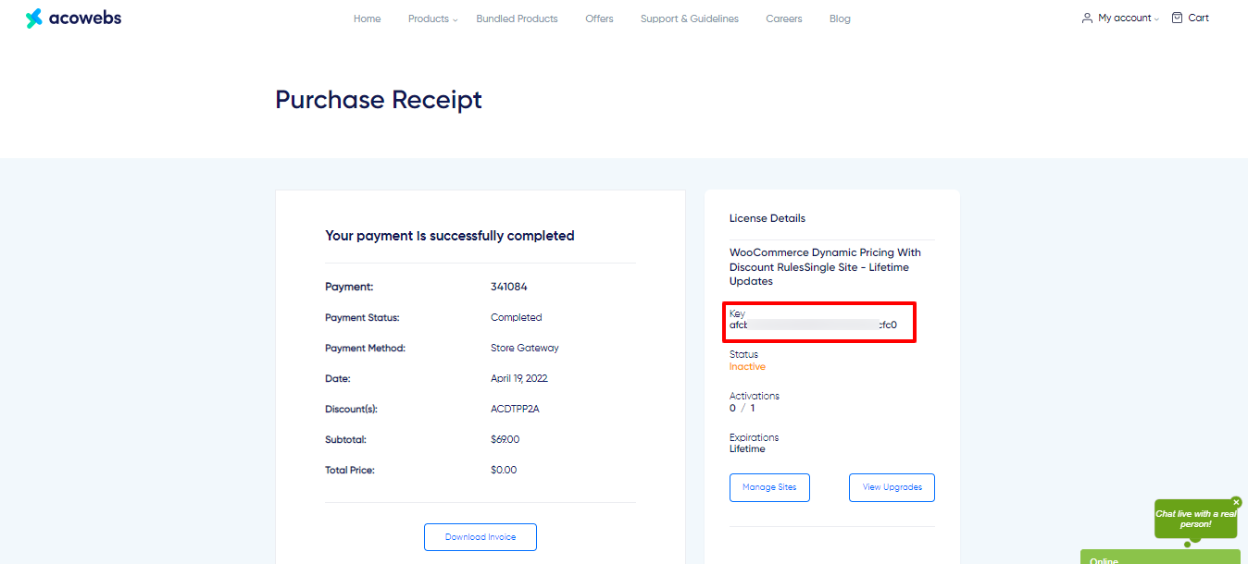The image size is (1248, 564).
Task: Visit the Careers page
Action: (x=784, y=18)
